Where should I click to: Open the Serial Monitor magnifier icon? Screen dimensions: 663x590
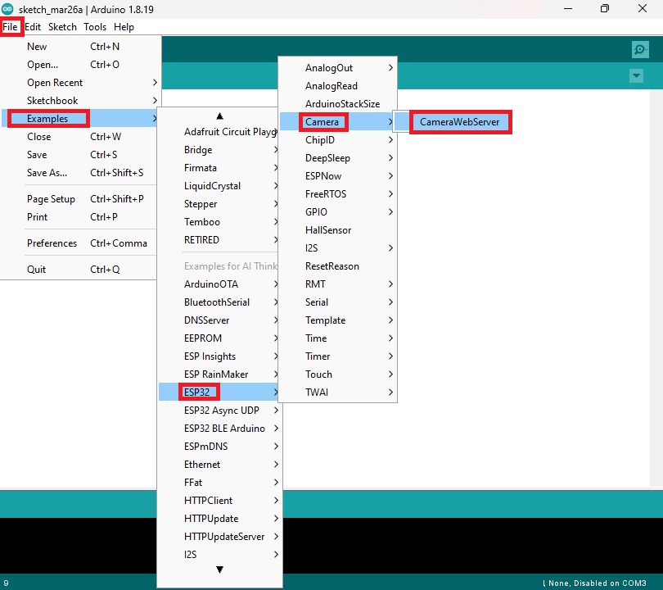click(640, 49)
